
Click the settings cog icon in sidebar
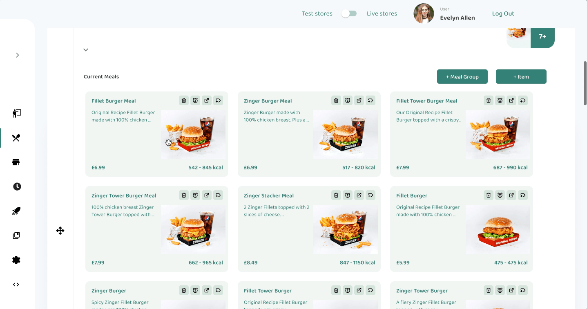[x=16, y=260]
